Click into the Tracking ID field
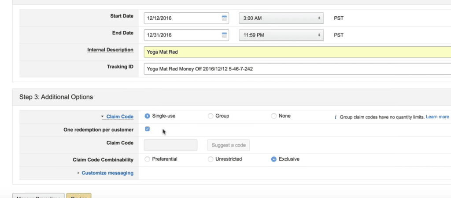 click(295, 69)
